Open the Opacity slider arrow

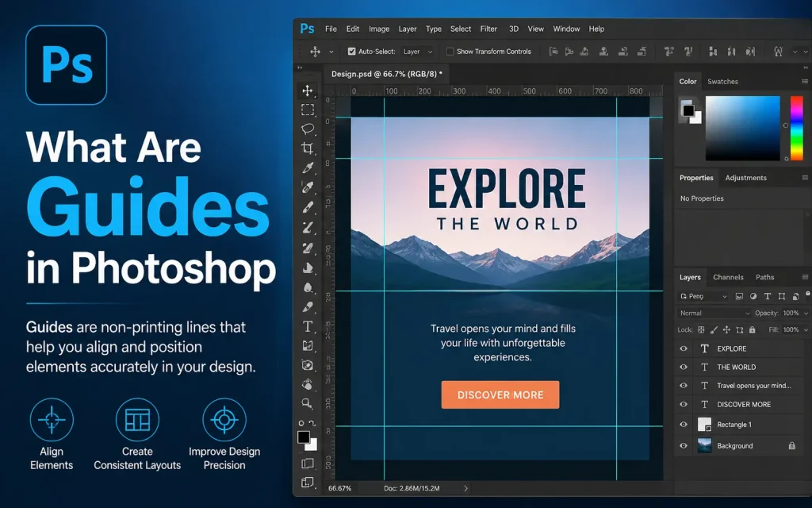806,313
